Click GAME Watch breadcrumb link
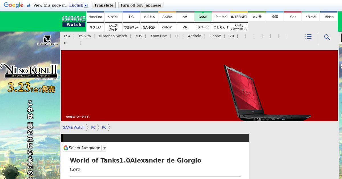The image size is (342, 179). 74,128
